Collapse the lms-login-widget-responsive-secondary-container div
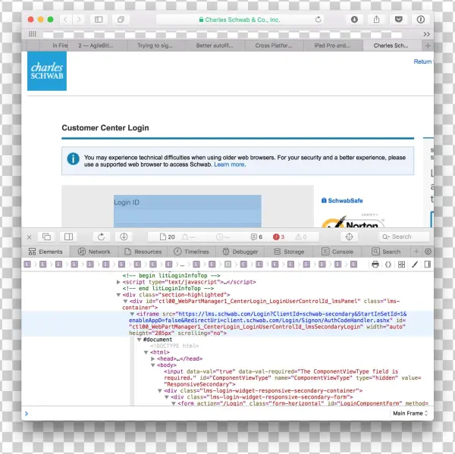The height and width of the screenshot is (454, 455). [x=159, y=391]
